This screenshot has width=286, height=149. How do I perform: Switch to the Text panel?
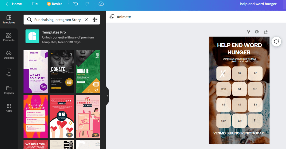(x=9, y=72)
